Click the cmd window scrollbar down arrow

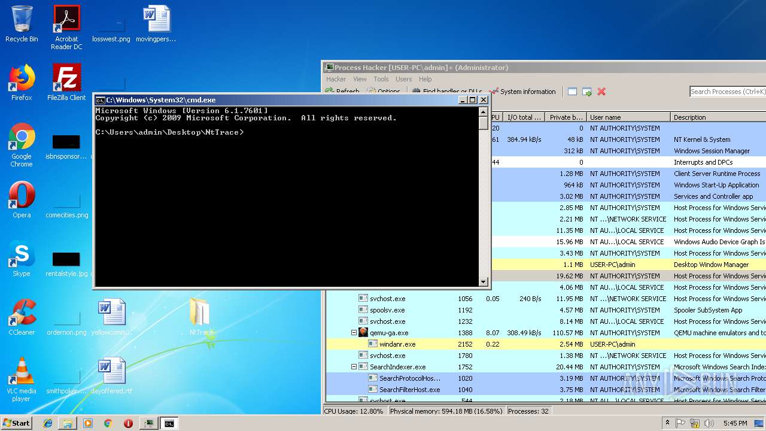[484, 281]
